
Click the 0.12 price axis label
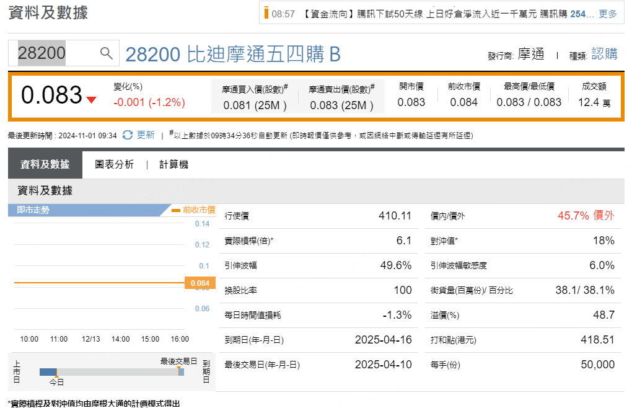(x=203, y=245)
